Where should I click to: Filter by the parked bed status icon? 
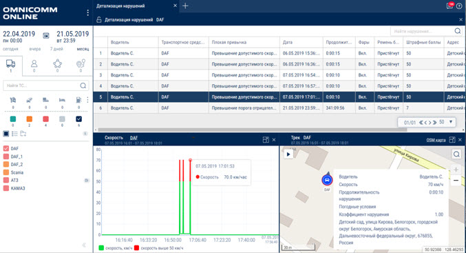click(x=62, y=100)
